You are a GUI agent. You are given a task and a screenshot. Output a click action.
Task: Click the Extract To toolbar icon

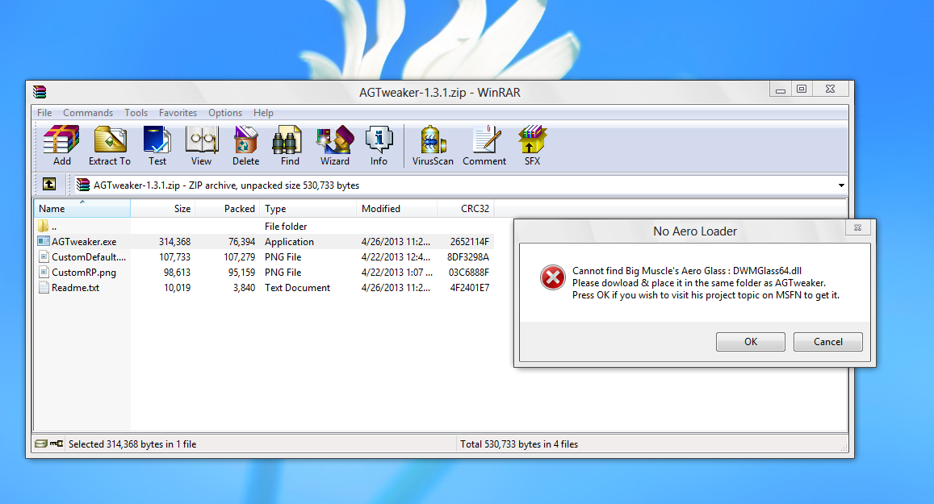point(110,145)
